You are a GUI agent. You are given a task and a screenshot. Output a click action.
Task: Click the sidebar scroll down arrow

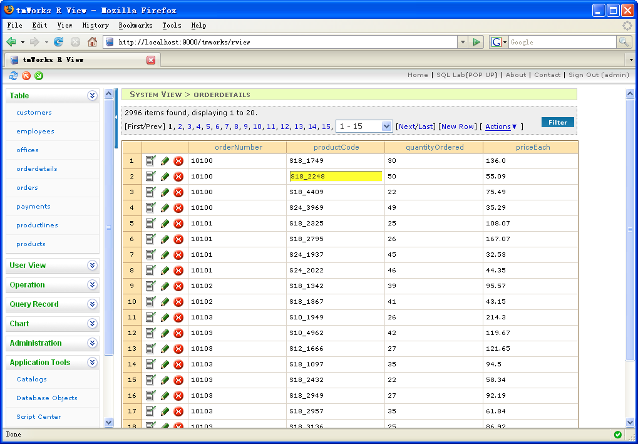click(109, 422)
